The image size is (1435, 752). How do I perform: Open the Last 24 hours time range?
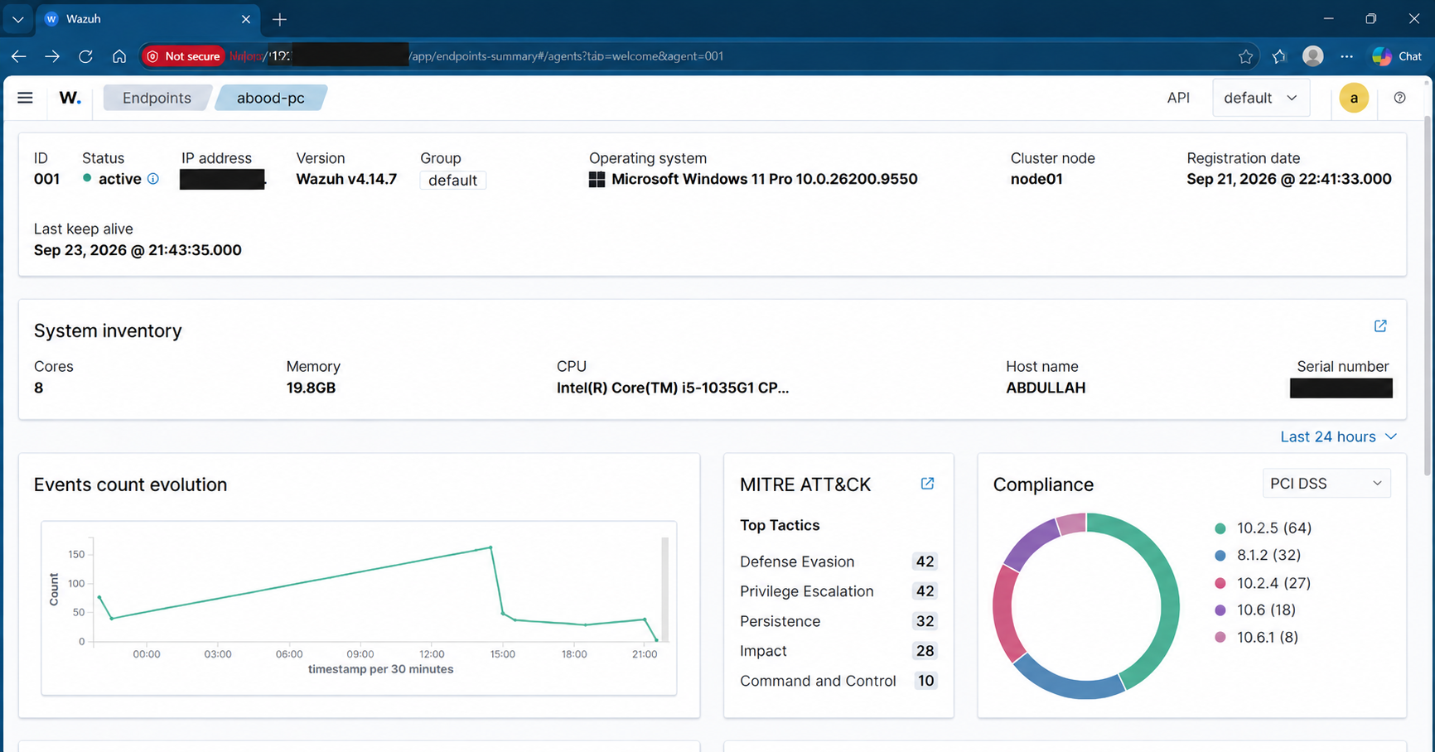point(1339,436)
